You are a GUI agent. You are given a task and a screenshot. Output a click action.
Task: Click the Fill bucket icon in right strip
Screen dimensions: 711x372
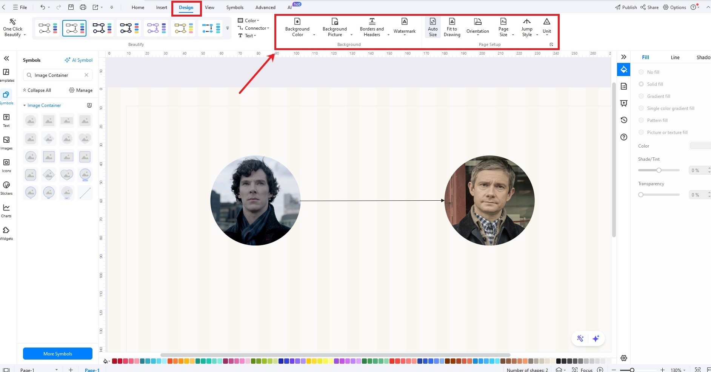coord(623,69)
